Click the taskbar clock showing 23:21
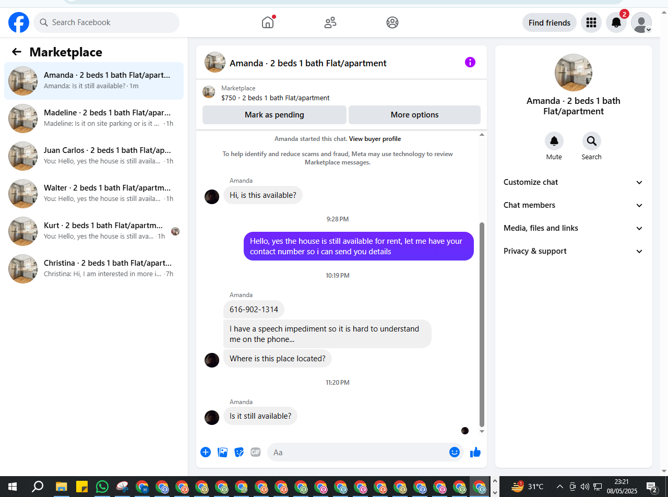This screenshot has height=497, width=668. coord(622,487)
